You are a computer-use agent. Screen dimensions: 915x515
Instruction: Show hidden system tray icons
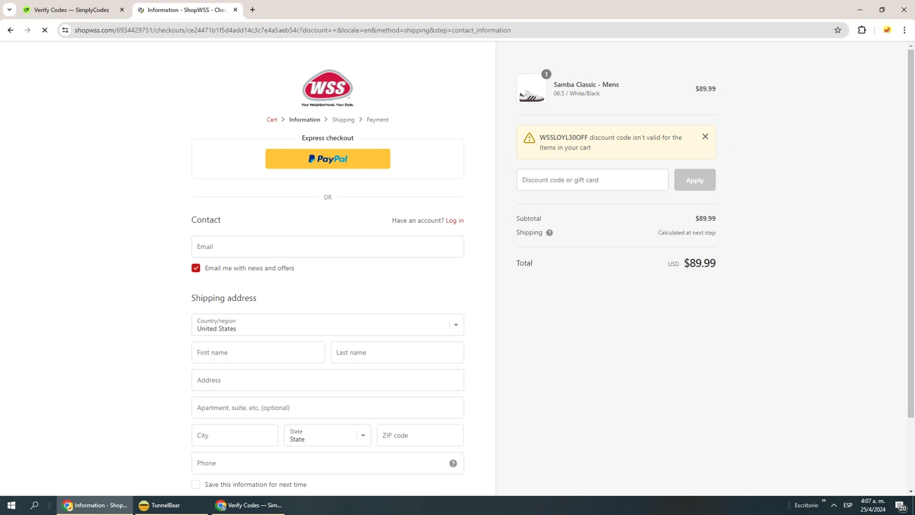(834, 505)
